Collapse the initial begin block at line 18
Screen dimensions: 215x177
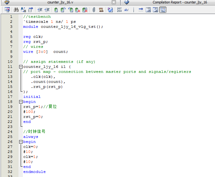21,102
